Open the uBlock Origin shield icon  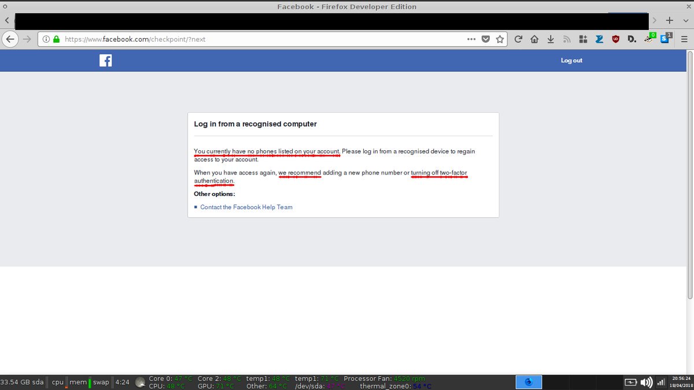click(615, 39)
